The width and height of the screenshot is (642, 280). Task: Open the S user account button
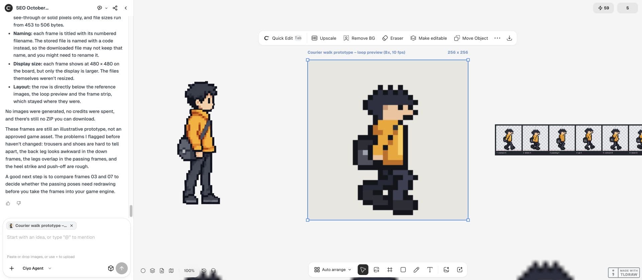[x=628, y=8]
